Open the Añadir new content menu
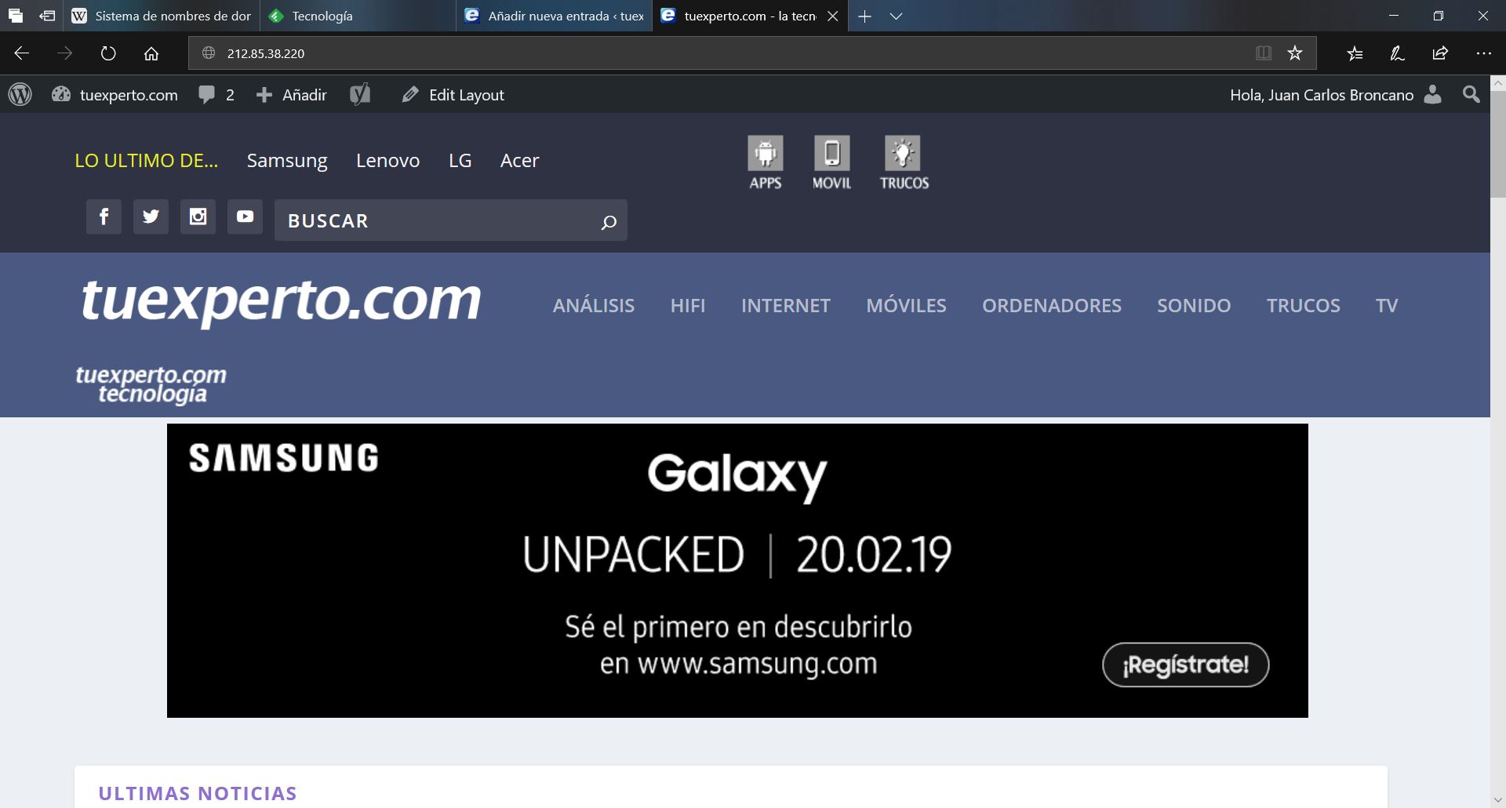Screen dimensions: 1506x808 click(x=291, y=95)
